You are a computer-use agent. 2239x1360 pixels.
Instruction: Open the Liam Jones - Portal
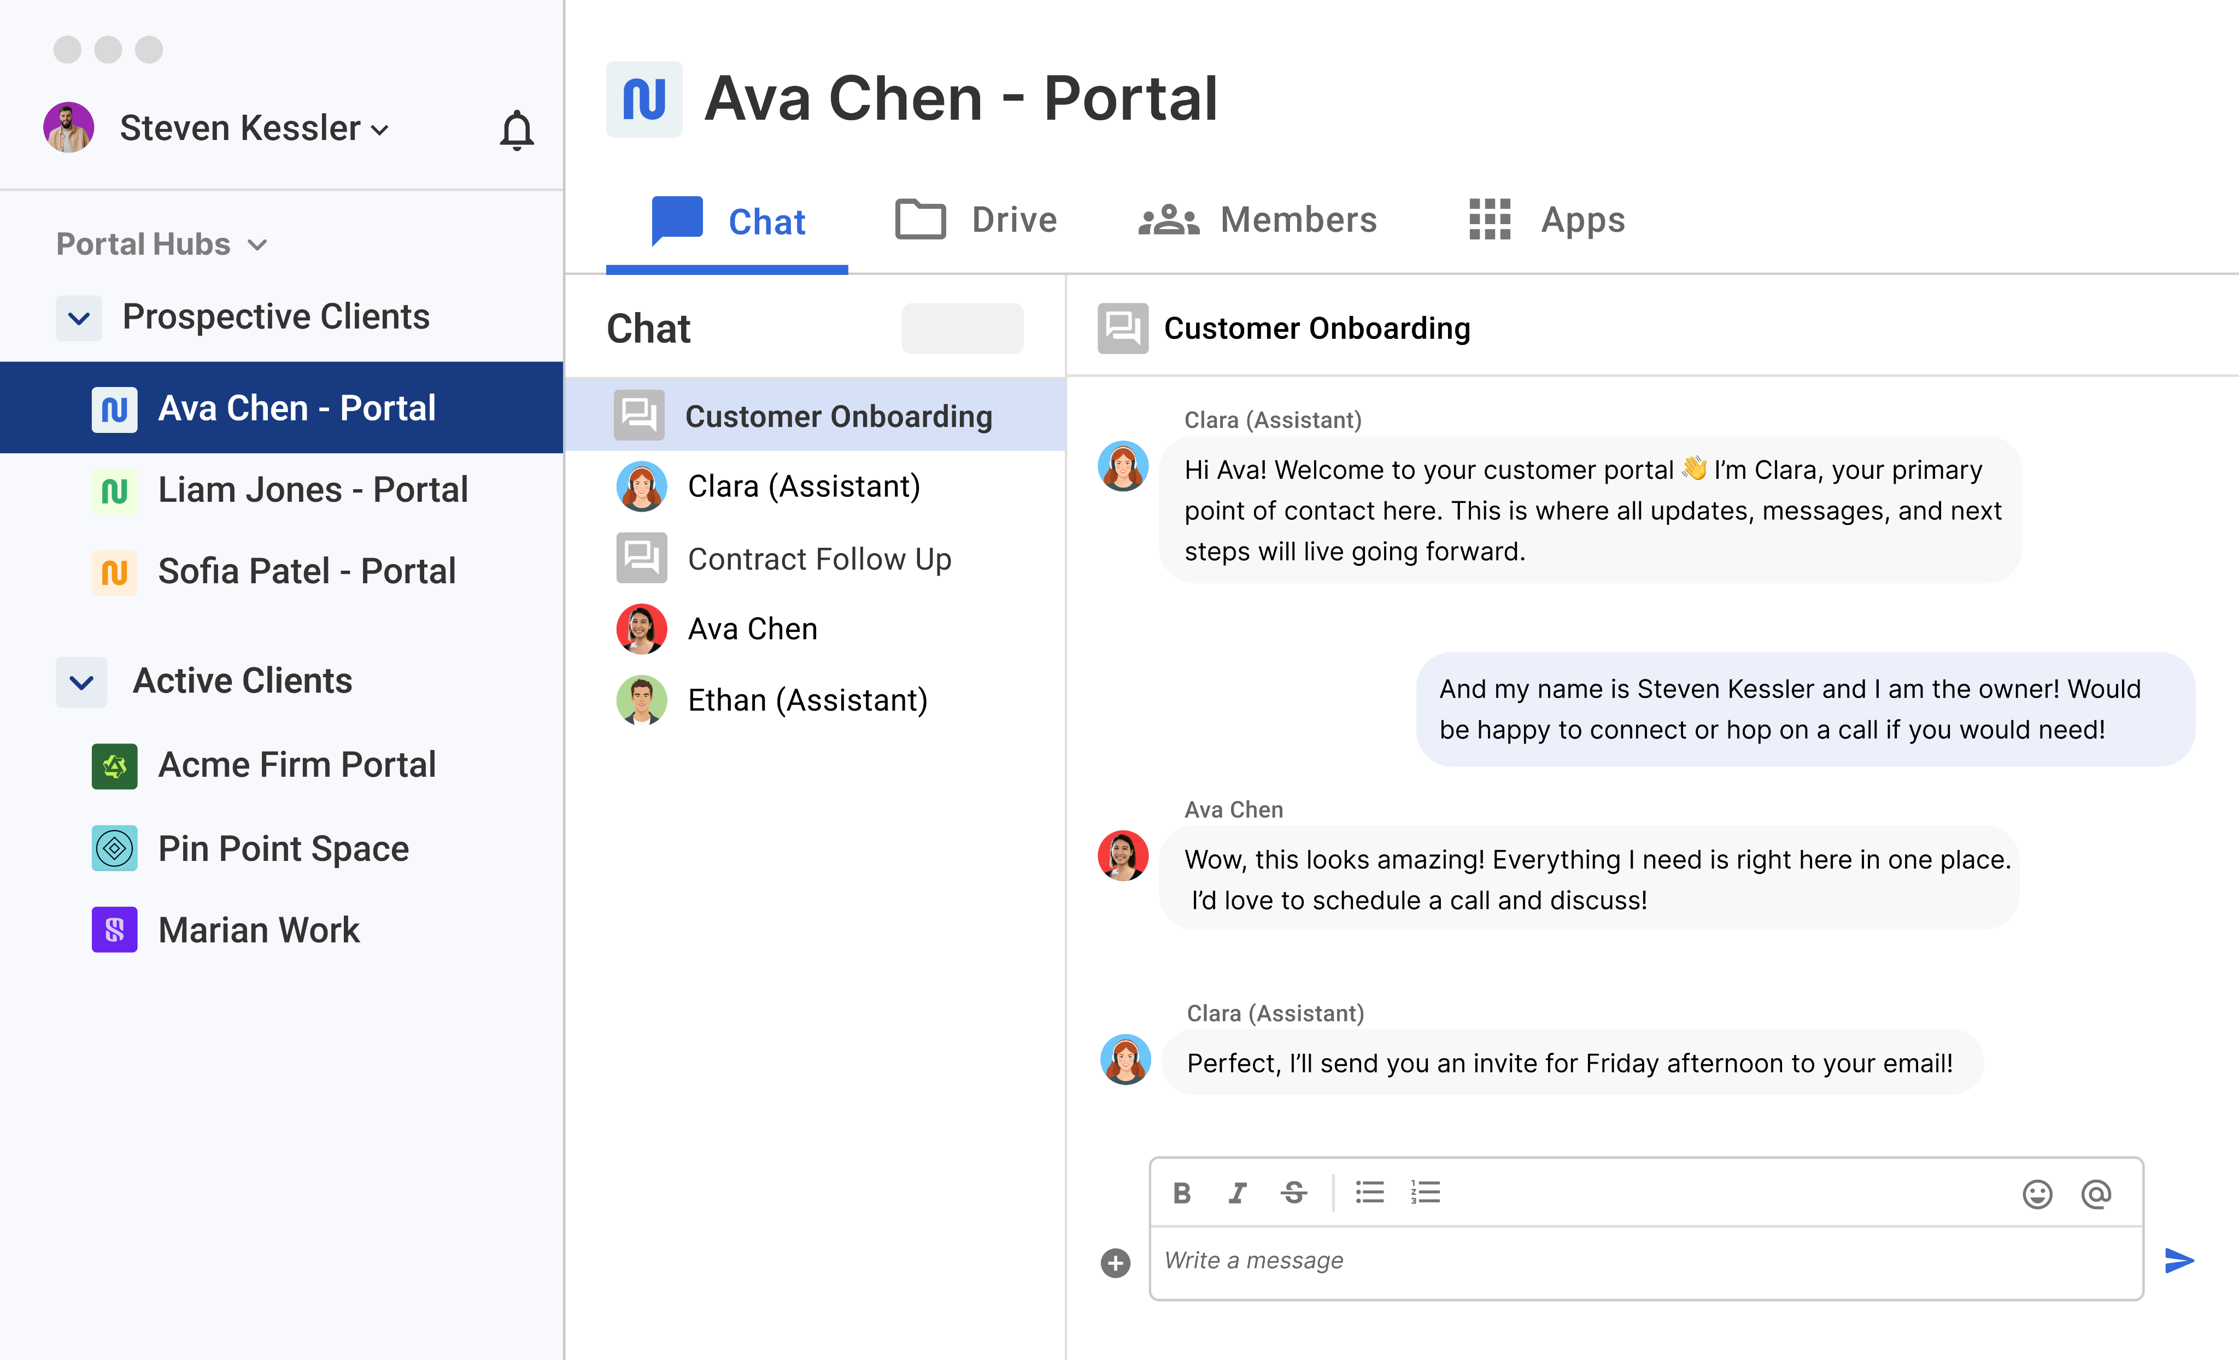[x=313, y=490]
